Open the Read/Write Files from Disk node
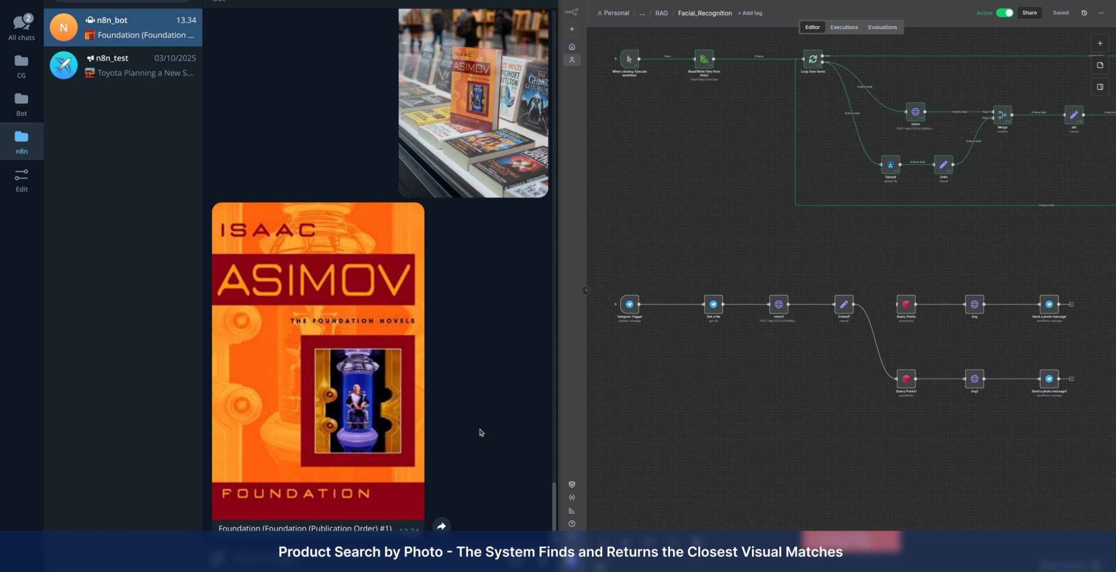The image size is (1116, 572). (x=704, y=59)
